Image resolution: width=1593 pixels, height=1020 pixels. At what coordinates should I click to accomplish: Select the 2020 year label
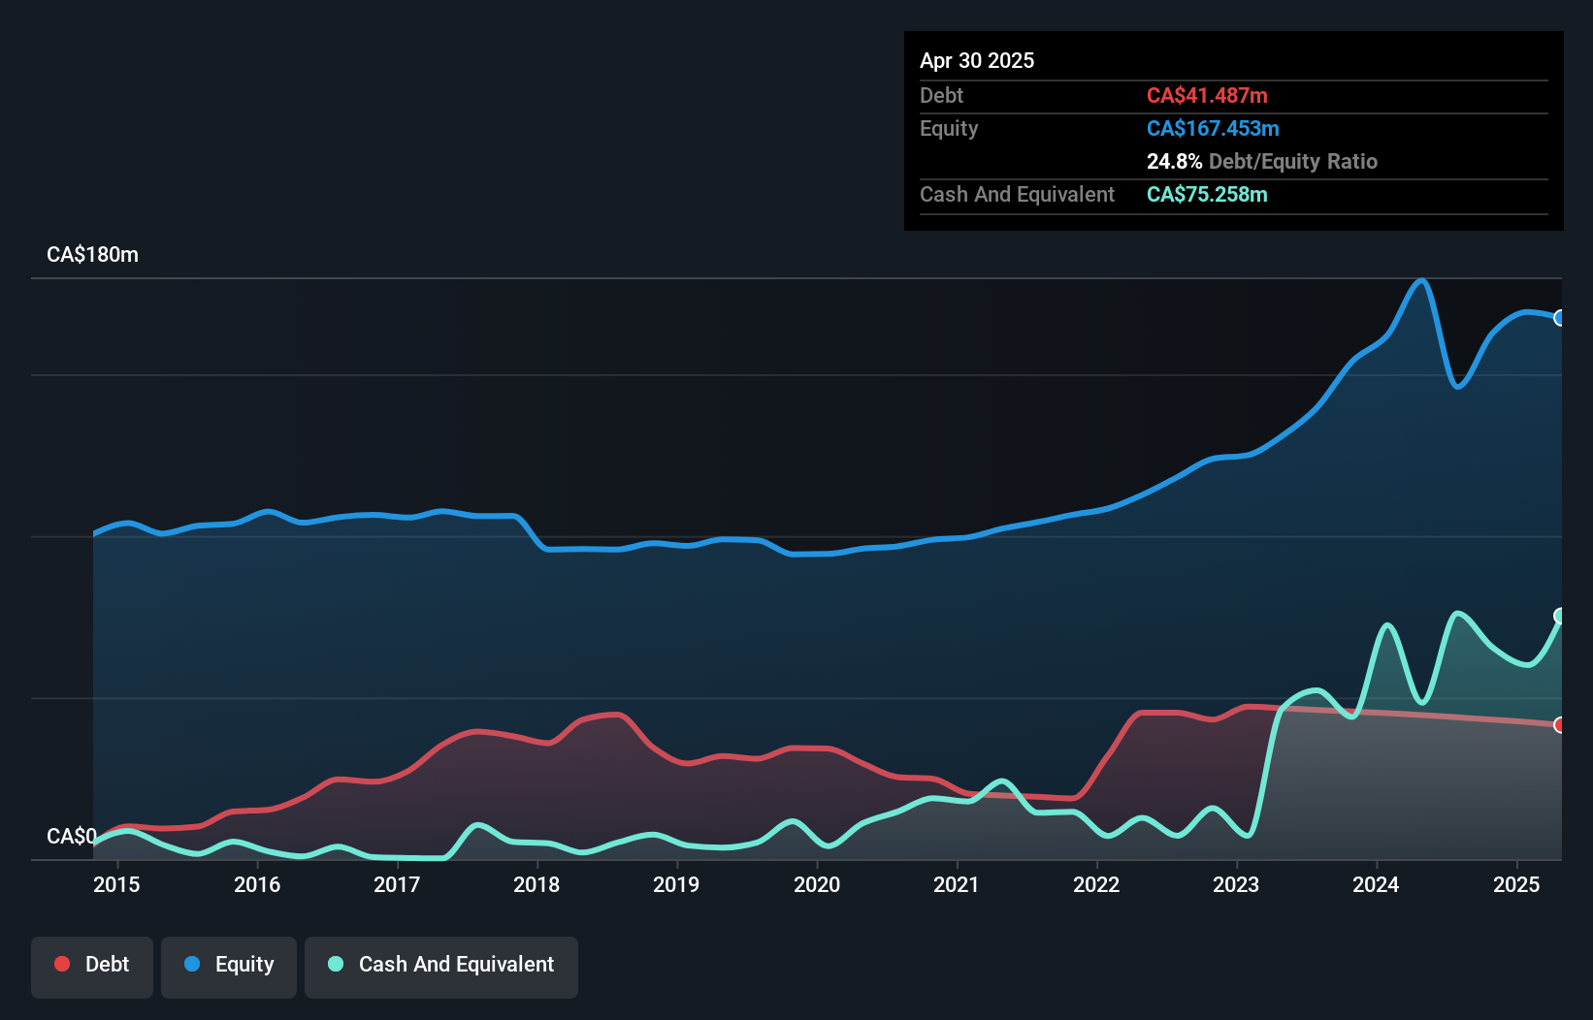(x=817, y=885)
